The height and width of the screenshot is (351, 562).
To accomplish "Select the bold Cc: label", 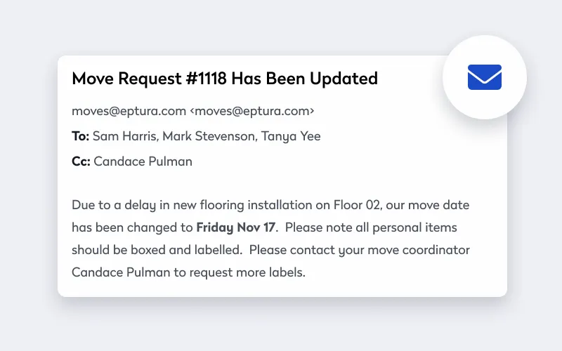I will point(81,161).
